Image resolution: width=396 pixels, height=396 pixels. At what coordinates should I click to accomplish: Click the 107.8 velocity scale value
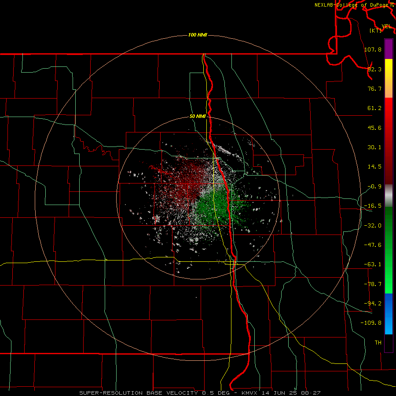(373, 49)
